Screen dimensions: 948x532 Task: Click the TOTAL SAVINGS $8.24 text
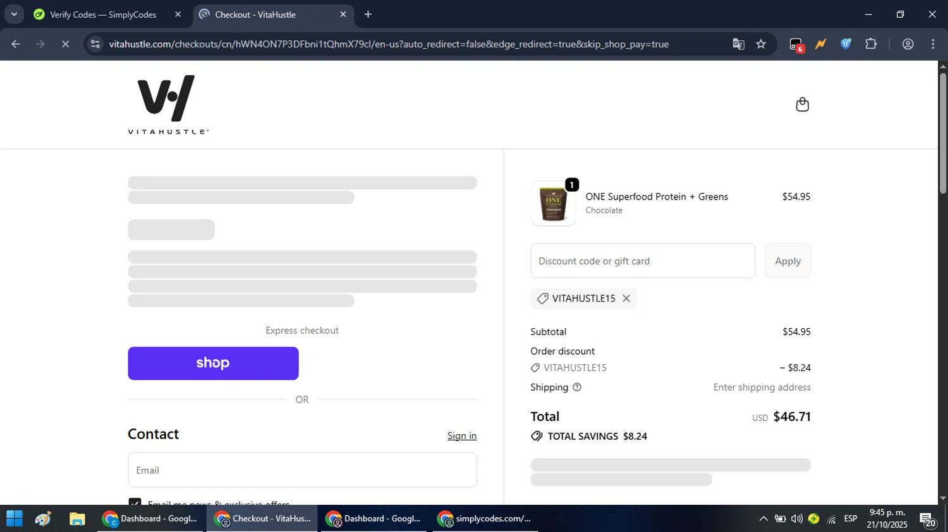tap(597, 436)
